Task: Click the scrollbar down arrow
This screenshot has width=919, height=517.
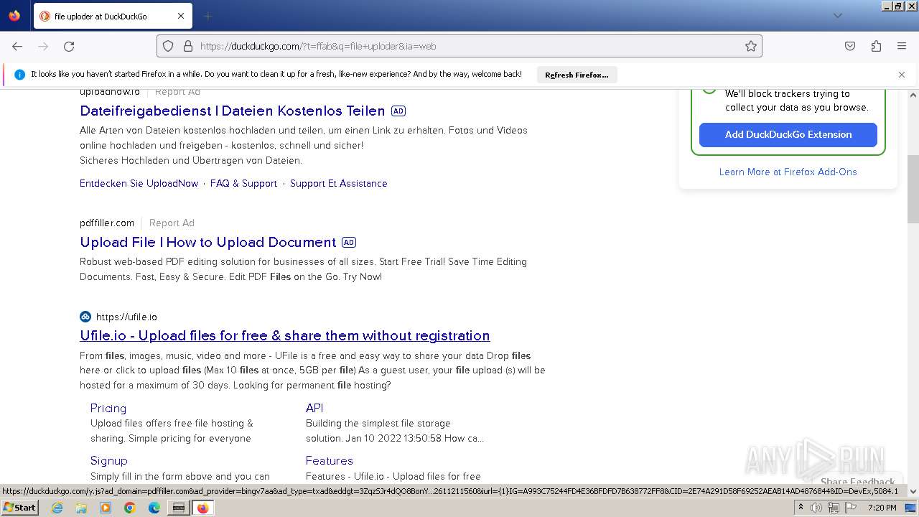Action: coord(913,492)
